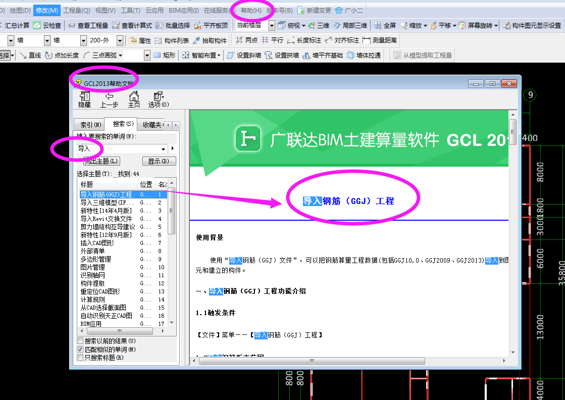Open 构件图元显示设置 display settings

532,26
